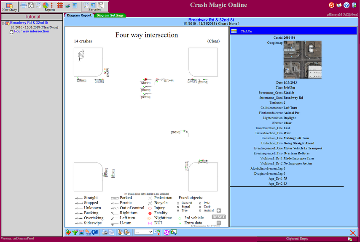Open the pie chart report
The image size is (360, 242).
[45, 5]
